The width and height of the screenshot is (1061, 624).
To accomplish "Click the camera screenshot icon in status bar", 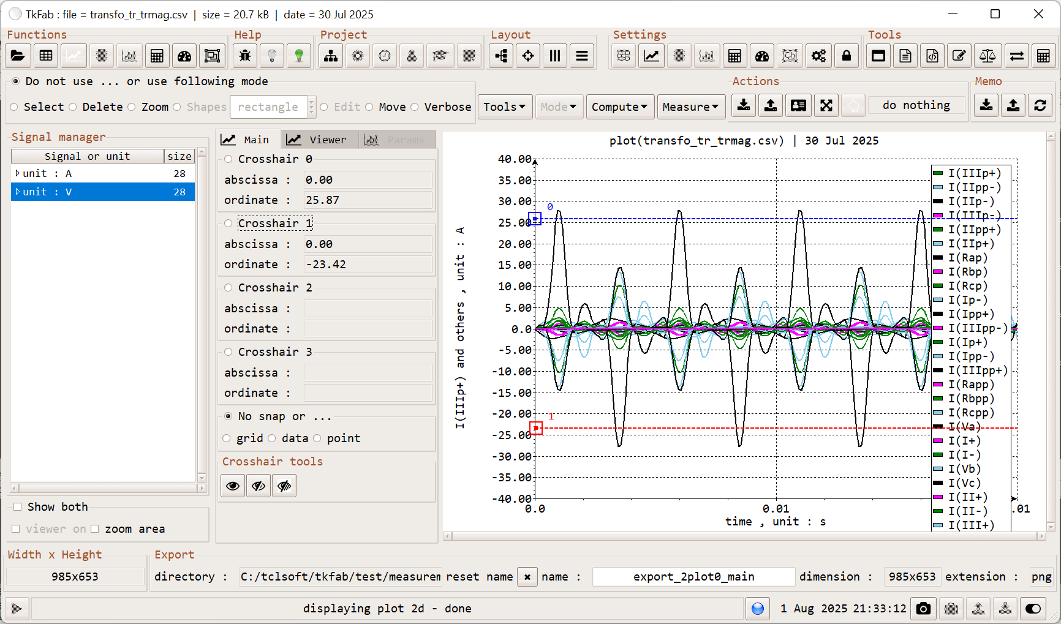I will pos(924,609).
